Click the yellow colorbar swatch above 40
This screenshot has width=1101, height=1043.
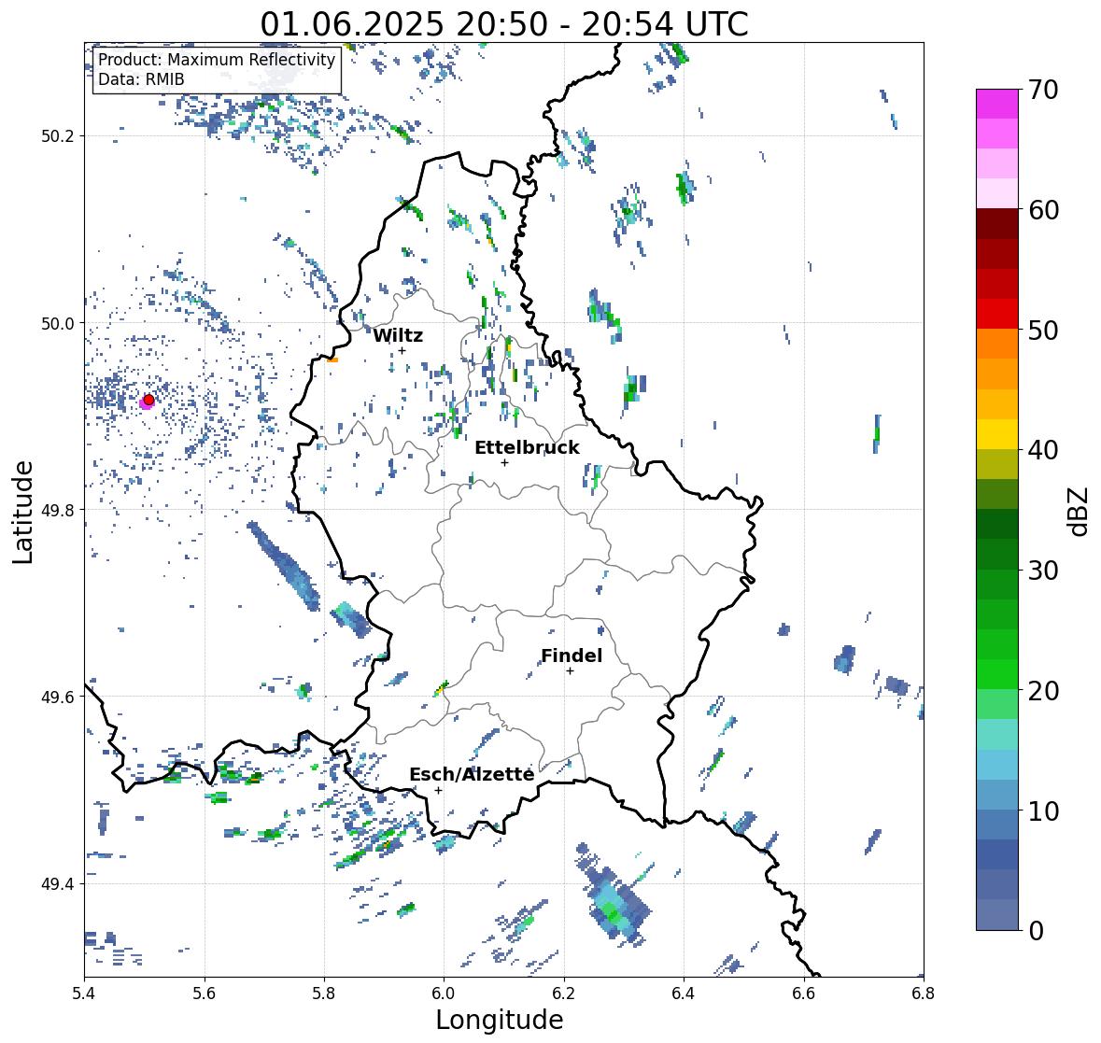997,434
